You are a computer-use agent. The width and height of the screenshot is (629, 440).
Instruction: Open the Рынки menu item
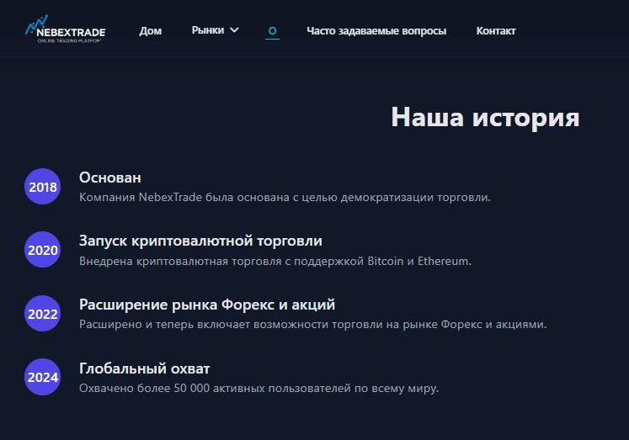(208, 30)
